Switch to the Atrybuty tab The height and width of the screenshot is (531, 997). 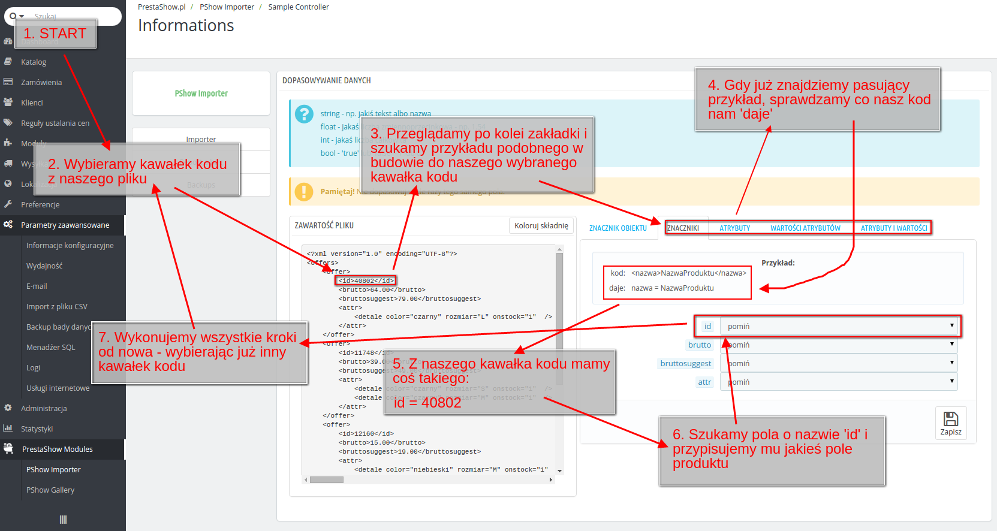(x=734, y=228)
